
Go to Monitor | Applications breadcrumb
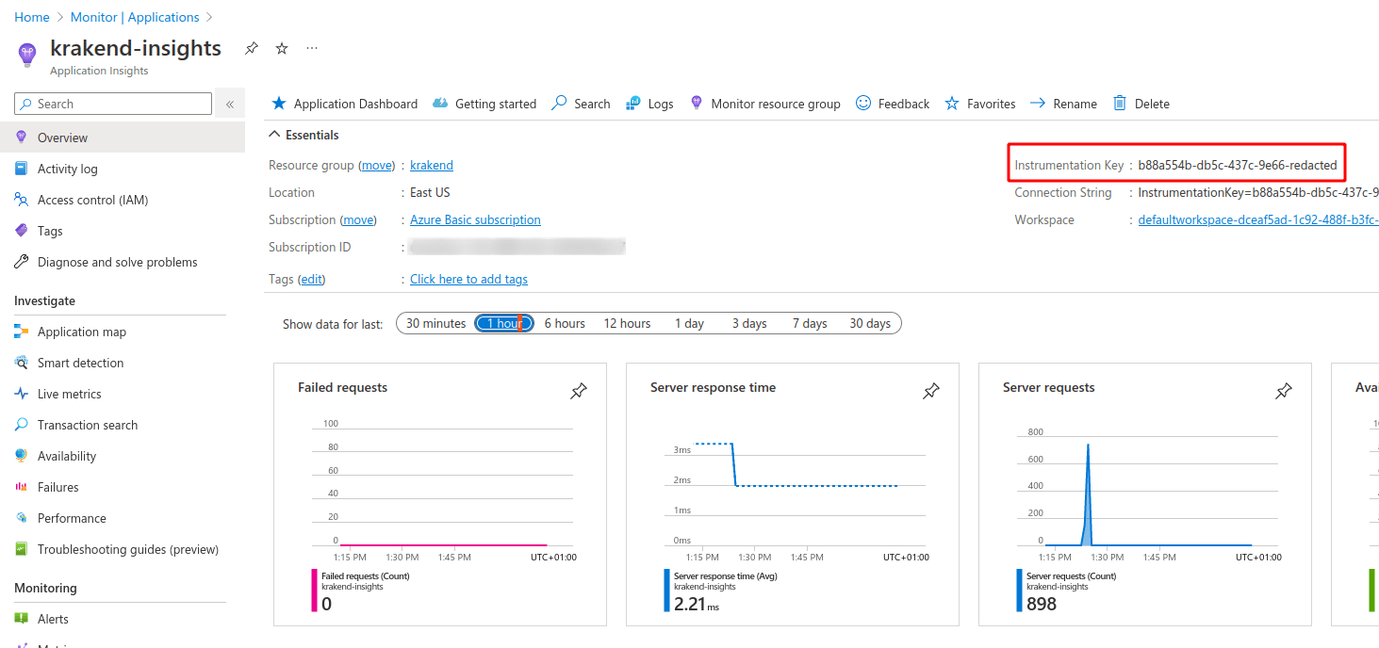click(x=135, y=17)
